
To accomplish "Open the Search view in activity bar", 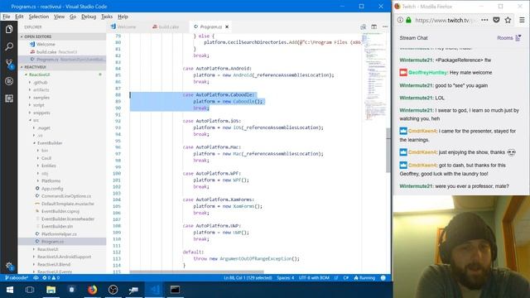I will click(x=9, y=46).
